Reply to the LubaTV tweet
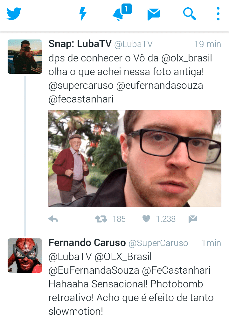The image size is (229, 324). tap(53, 219)
